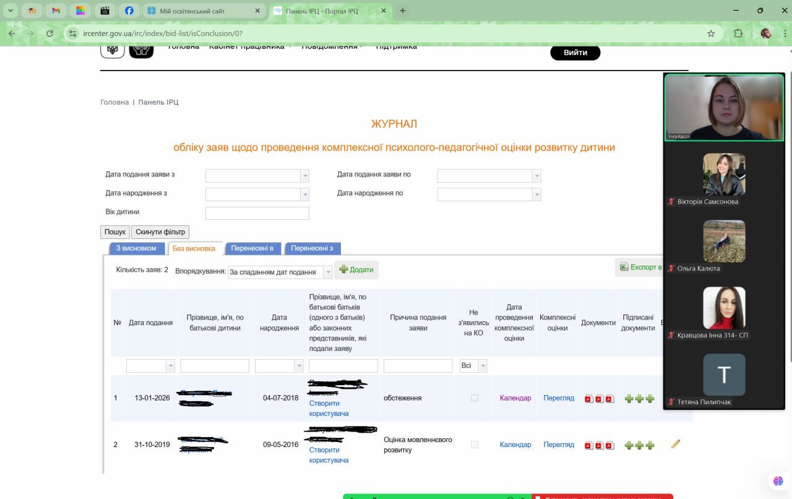Click the last green plus icon in row 2
Screen dimensions: 792x499
tap(650, 445)
